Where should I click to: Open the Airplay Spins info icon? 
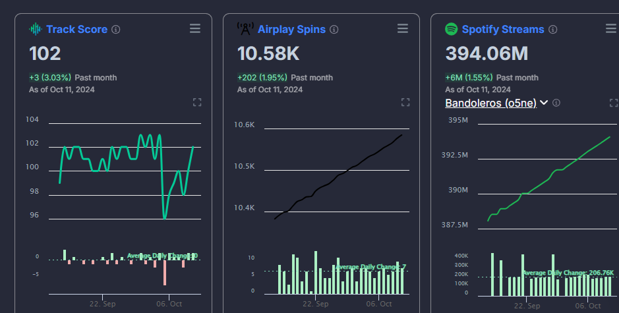pos(334,30)
